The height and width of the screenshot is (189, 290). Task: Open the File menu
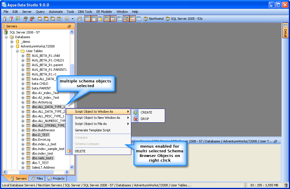click(x=6, y=12)
